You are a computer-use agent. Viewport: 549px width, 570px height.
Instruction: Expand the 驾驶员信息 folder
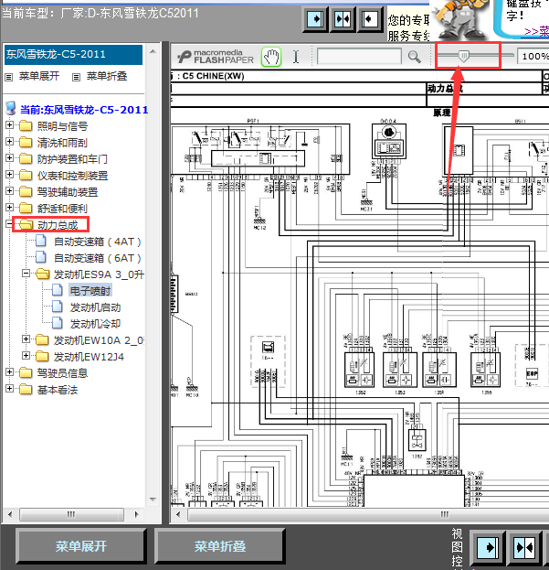[9, 371]
